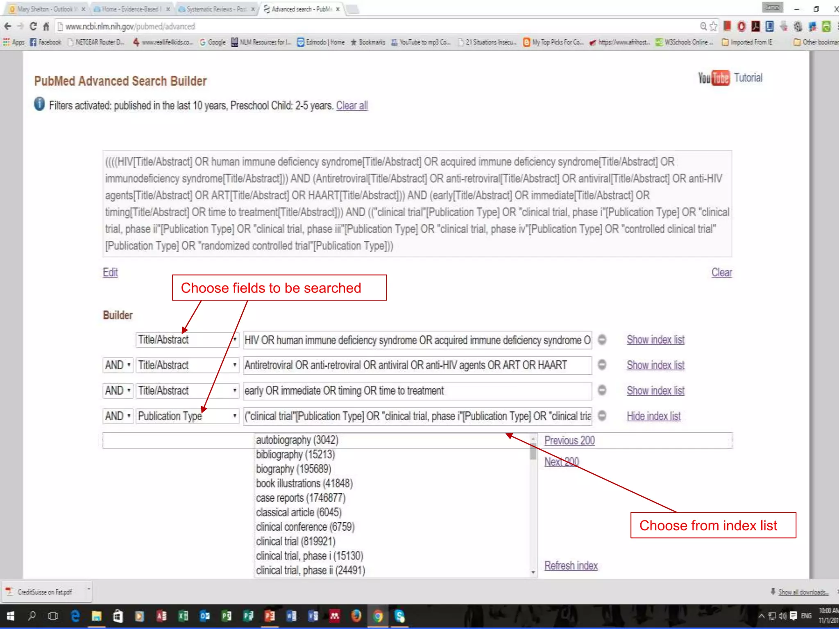Click the info icon beside Filters activated
Image resolution: width=839 pixels, height=629 pixels.
click(39, 104)
